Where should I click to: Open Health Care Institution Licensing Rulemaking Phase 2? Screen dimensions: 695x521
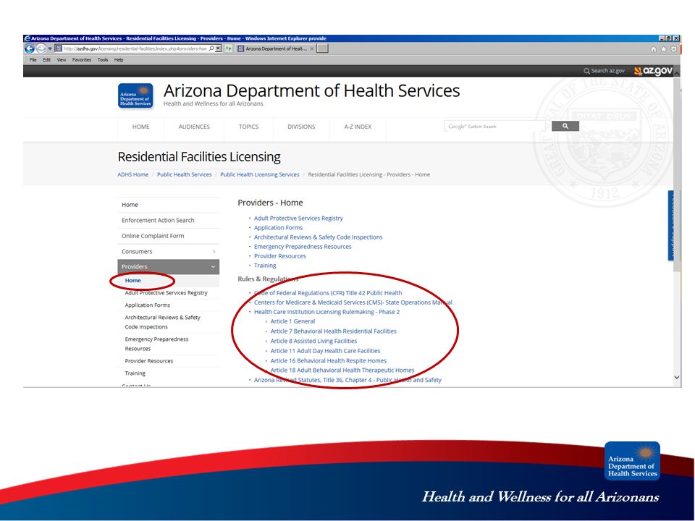click(327, 312)
